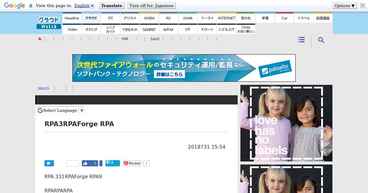The width and height of the screenshot is (368, 193).
Task: Turn off translation for Japanese
Action: 151,6
